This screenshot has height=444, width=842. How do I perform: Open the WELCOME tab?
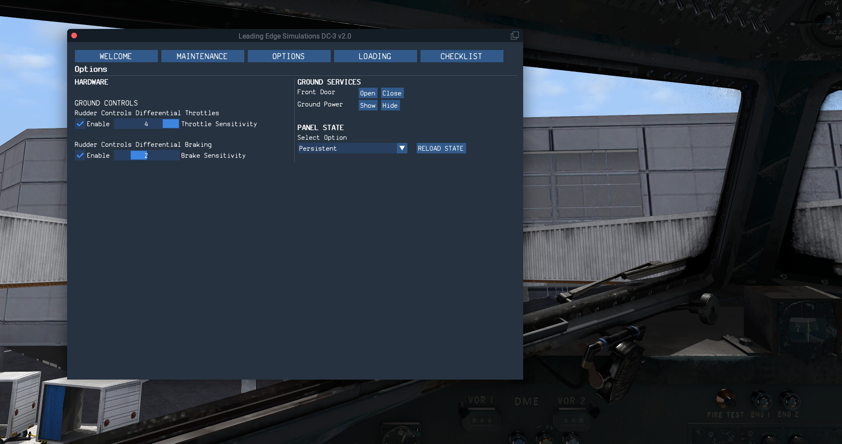coord(116,56)
